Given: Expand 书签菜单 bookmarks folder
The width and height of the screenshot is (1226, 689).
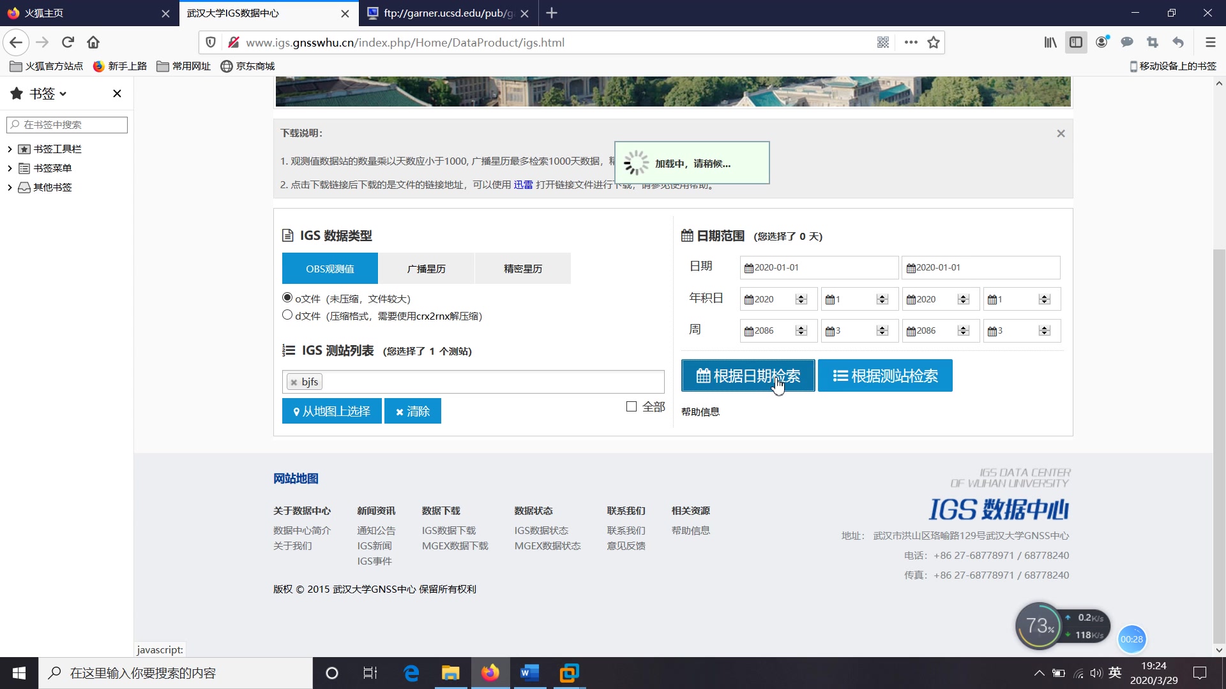Looking at the screenshot, I should [x=10, y=168].
